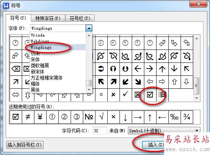Viewport: 210px width, 155px height.
Task: Switch to the 符号栏(T) tab
Action: coord(80,18)
